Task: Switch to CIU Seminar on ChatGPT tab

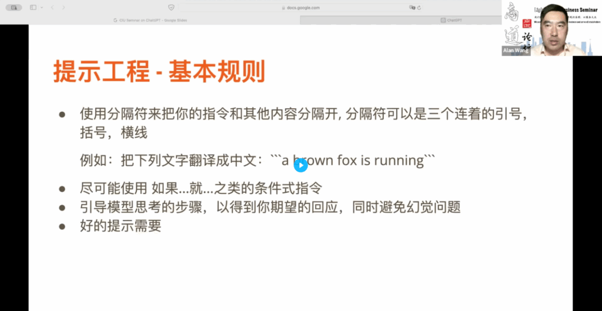Action: (x=150, y=20)
